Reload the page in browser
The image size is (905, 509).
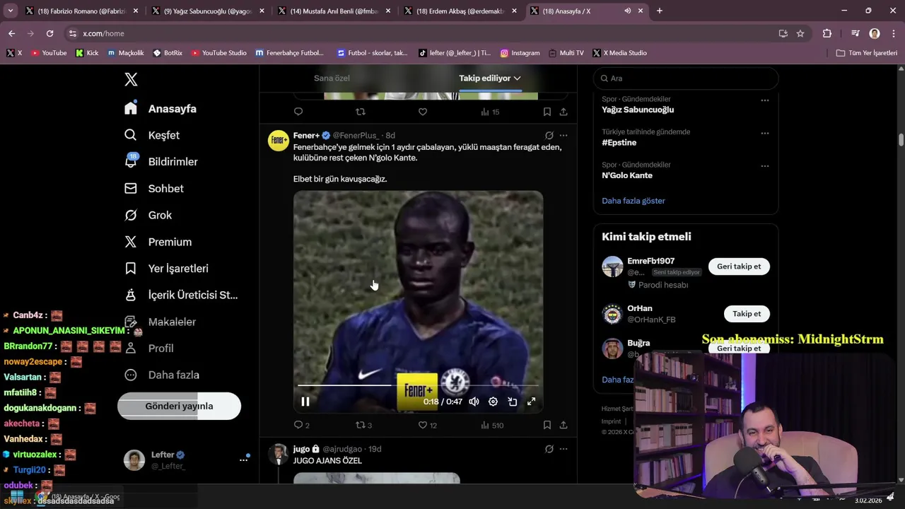pyautogui.click(x=49, y=33)
